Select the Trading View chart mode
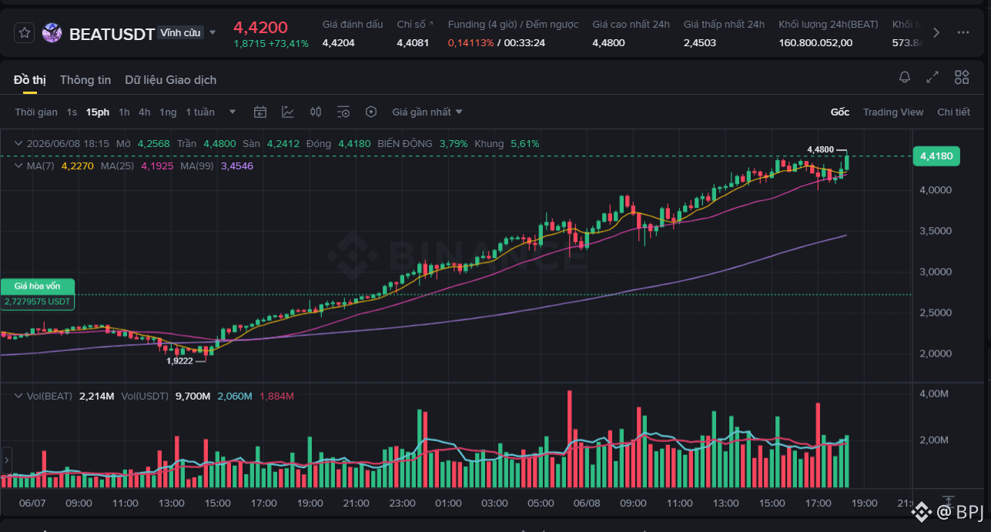991x532 pixels. point(893,112)
